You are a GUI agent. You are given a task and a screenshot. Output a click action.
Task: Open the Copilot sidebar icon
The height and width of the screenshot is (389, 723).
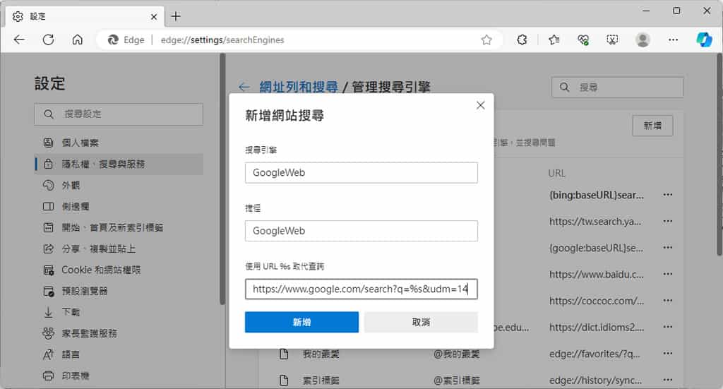[704, 40]
